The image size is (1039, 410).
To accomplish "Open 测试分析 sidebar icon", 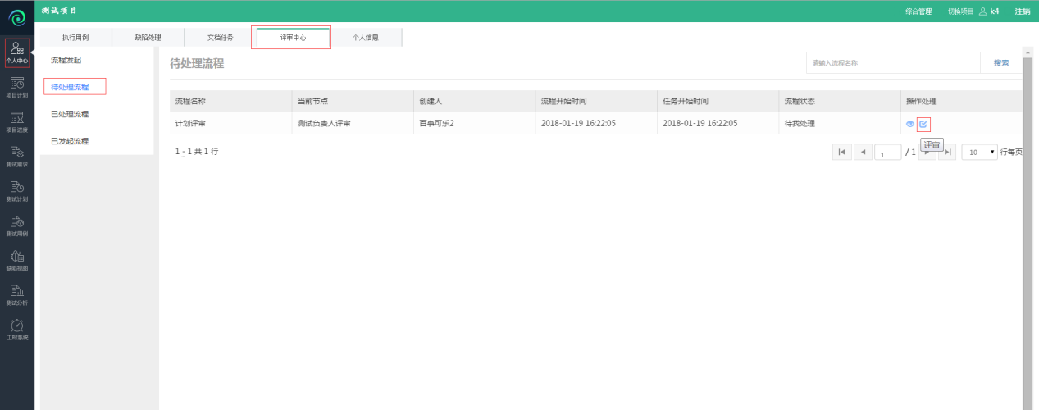I will (17, 294).
